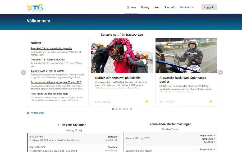Image resolution: width=242 pixels, height=152 pixels.
Task: Open Ålandstravet 21 maj är inställt notice
Action: pos(47,71)
